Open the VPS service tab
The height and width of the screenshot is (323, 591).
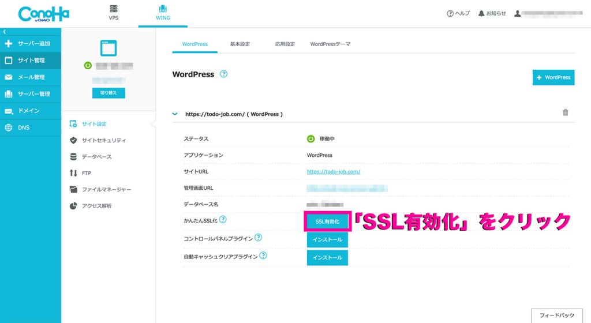[114, 13]
